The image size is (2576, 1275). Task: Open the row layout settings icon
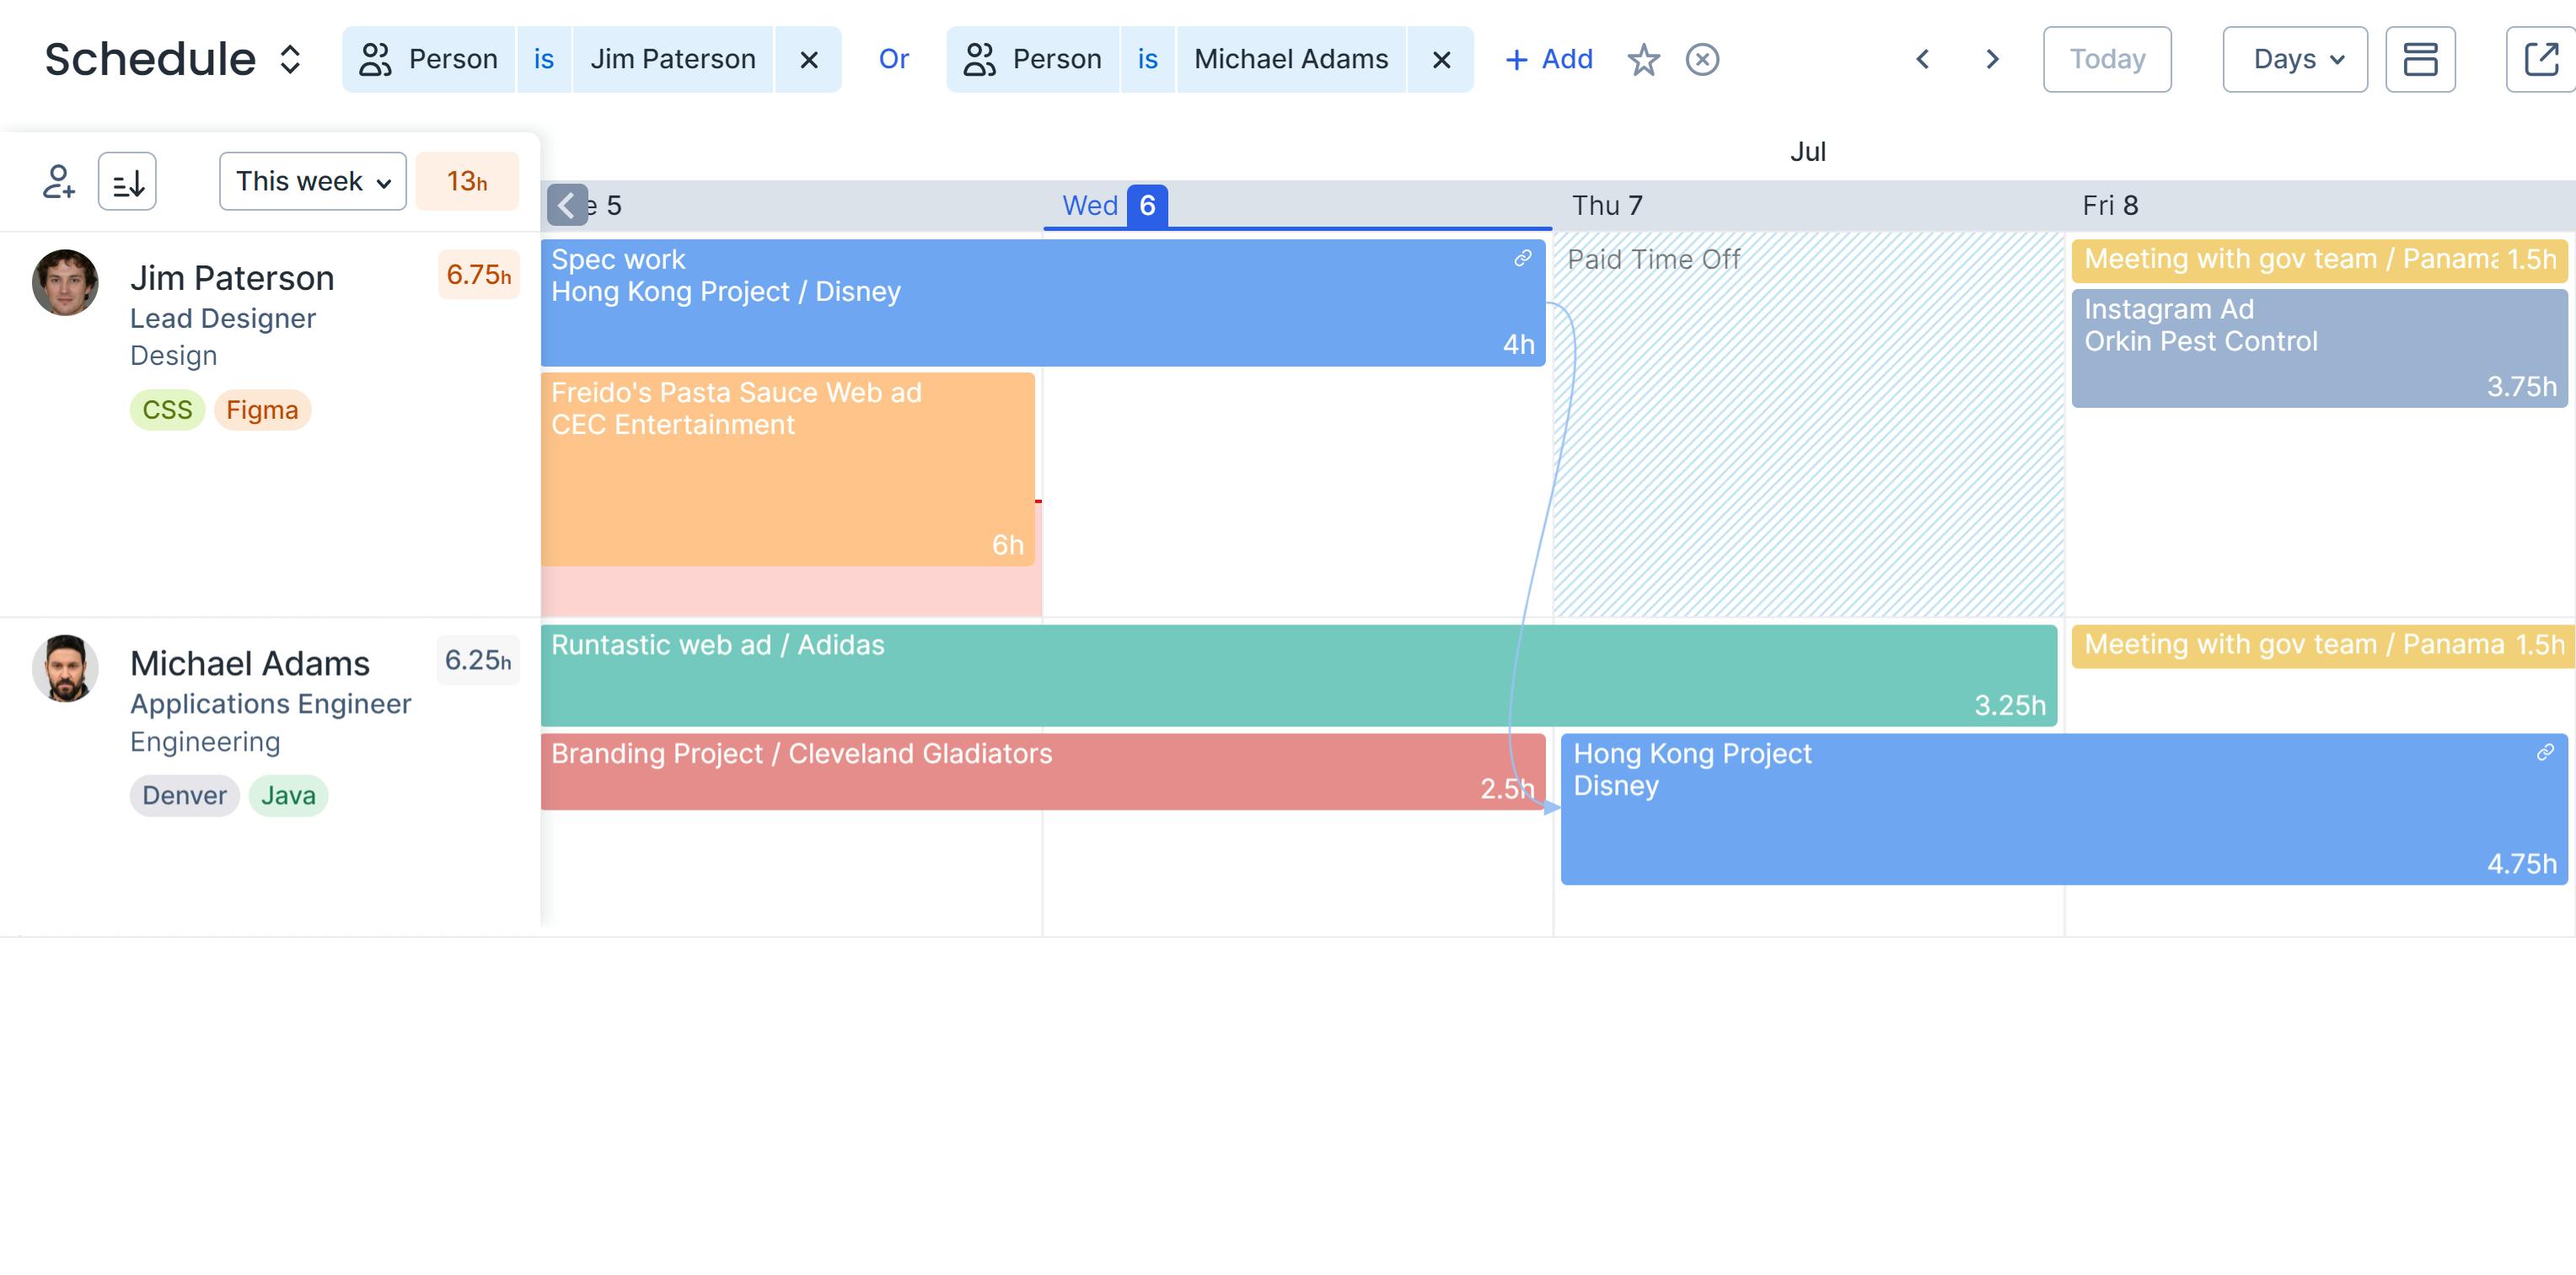pos(2421,59)
